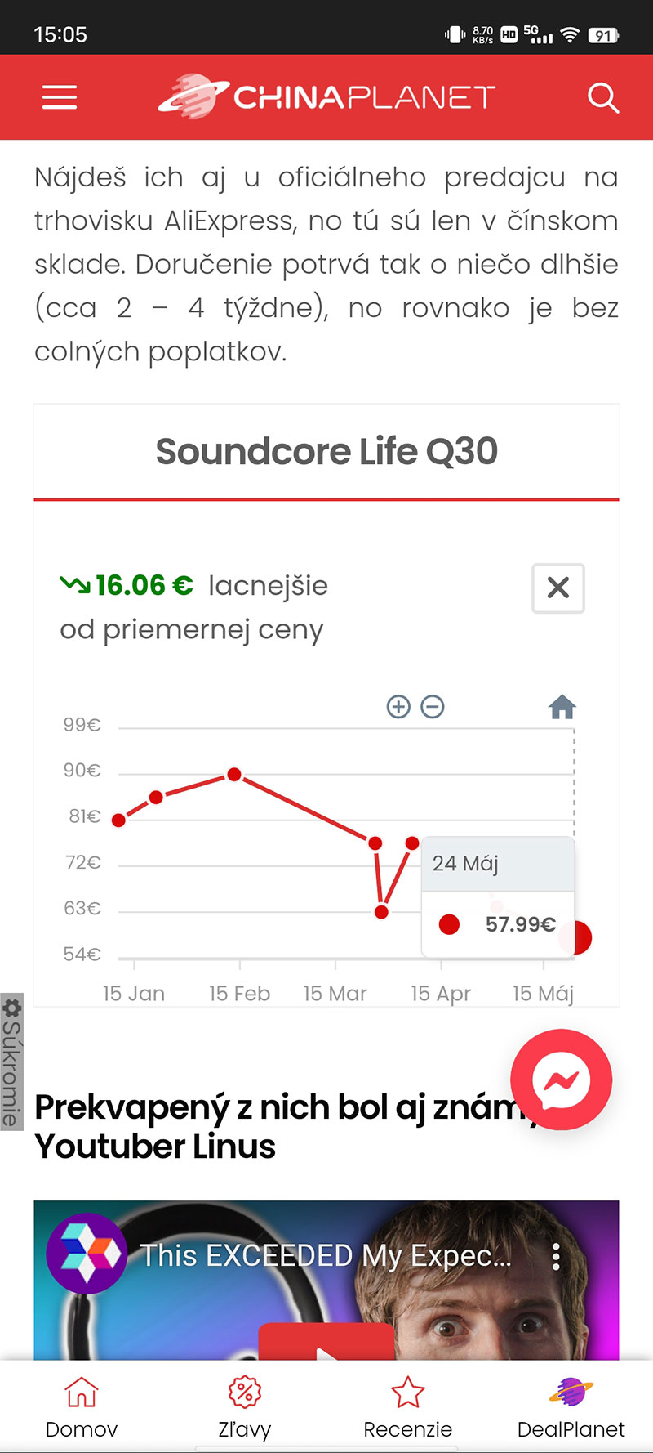Select the lowest 63€ chart point
The height and width of the screenshot is (1453, 653).
point(381,912)
